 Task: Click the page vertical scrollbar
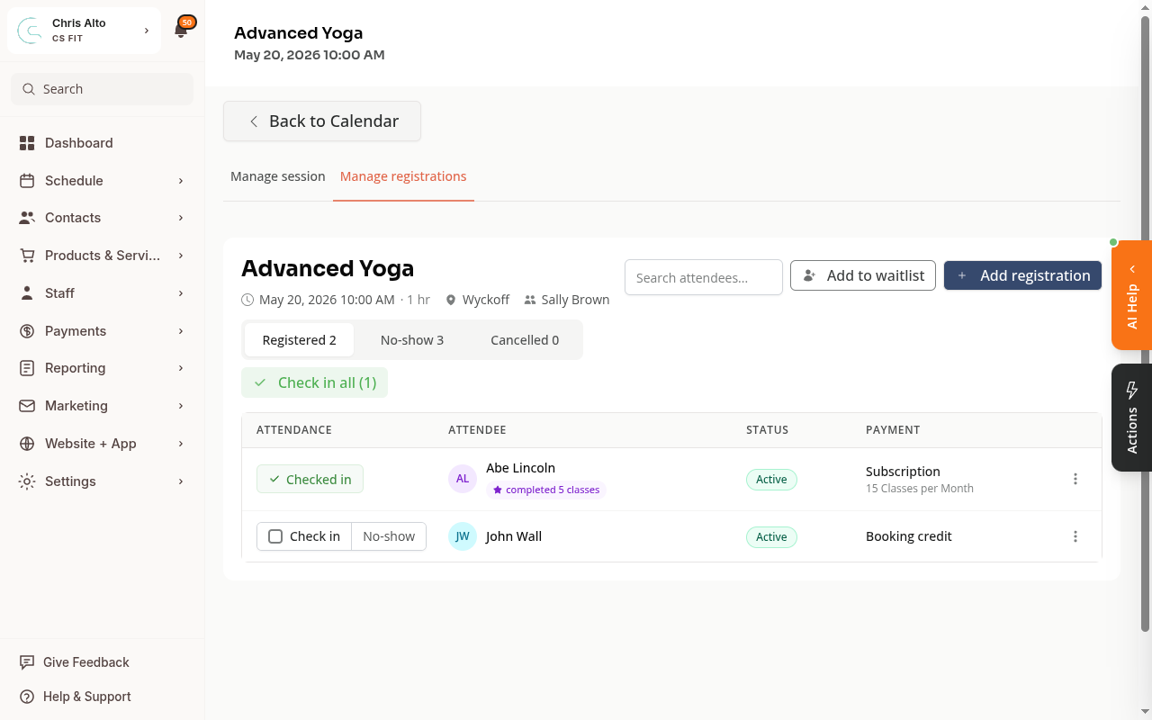click(x=1146, y=324)
